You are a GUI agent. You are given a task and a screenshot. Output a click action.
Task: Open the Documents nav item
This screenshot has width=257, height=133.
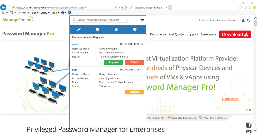point(158,34)
